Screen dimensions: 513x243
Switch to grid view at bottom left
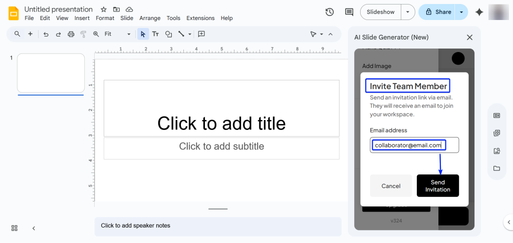[15, 228]
